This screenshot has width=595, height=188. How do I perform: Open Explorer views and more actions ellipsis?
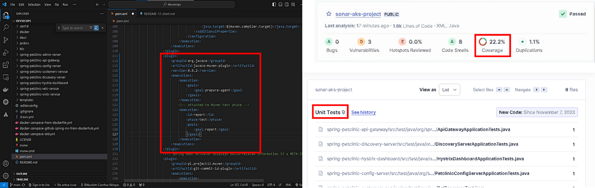coord(102,14)
